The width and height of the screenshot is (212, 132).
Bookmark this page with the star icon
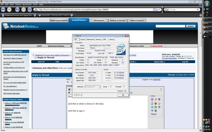pyautogui.click(x=157, y=10)
